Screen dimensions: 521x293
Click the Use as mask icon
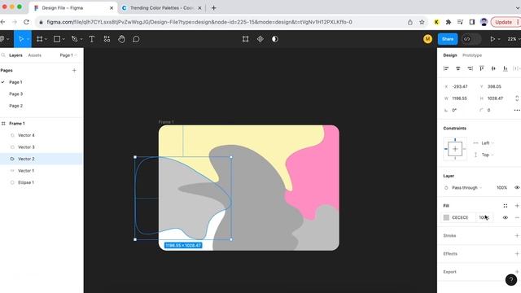(275, 39)
